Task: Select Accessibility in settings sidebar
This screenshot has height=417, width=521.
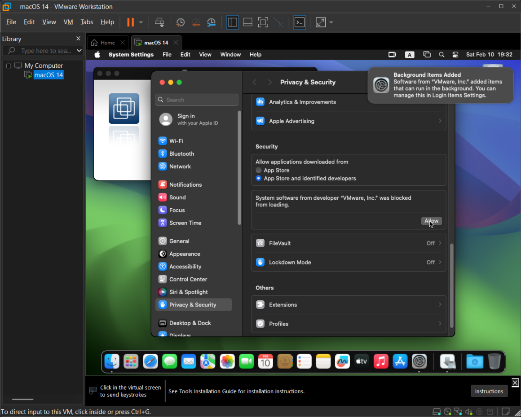Action: [x=194, y=267]
